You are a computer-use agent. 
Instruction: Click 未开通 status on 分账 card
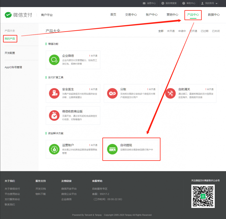click(151, 89)
